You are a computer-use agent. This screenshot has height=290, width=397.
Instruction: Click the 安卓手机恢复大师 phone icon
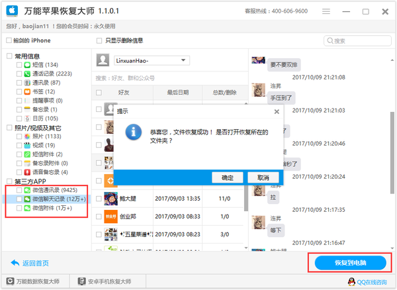coord(82,281)
